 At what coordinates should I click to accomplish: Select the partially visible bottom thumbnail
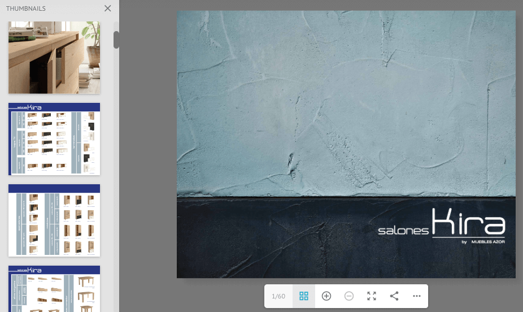[x=54, y=288]
